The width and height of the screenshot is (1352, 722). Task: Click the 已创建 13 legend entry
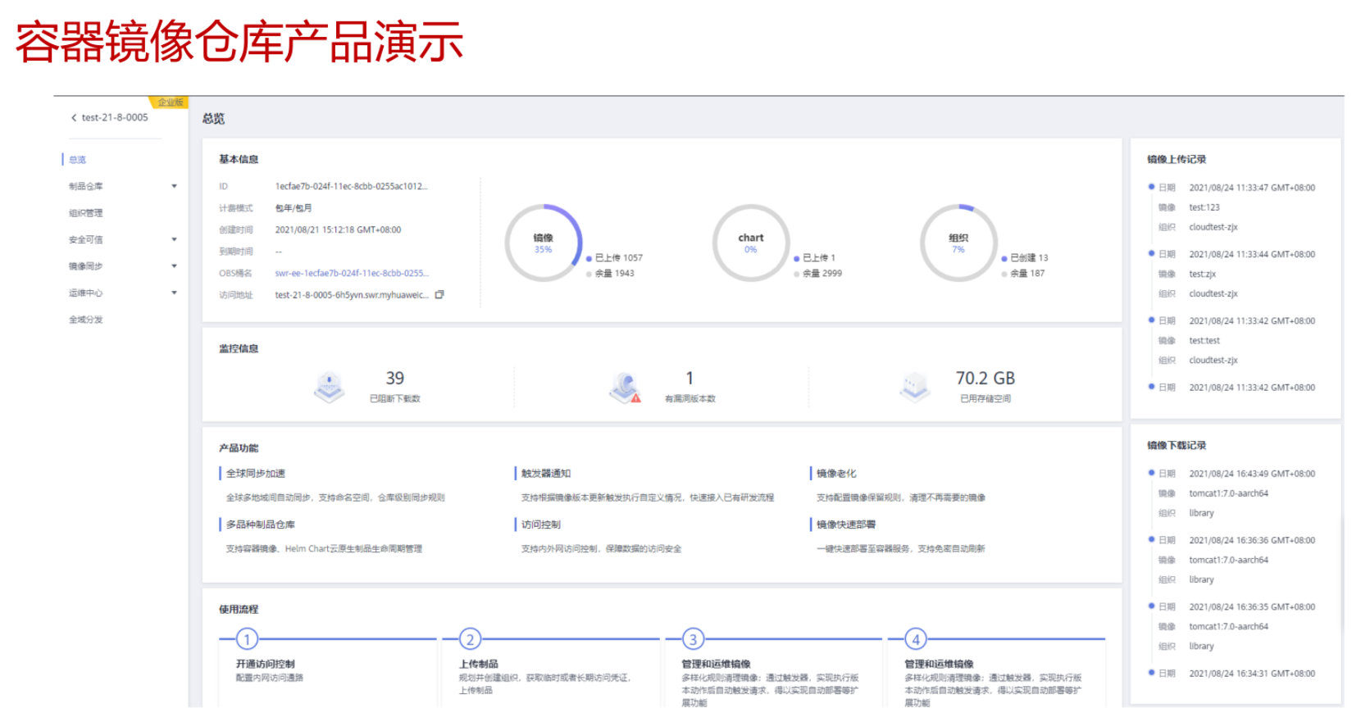pyautogui.click(x=1025, y=258)
